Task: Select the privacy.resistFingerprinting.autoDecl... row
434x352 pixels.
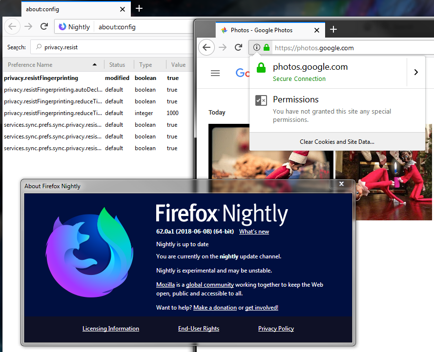Action: click(x=98, y=90)
